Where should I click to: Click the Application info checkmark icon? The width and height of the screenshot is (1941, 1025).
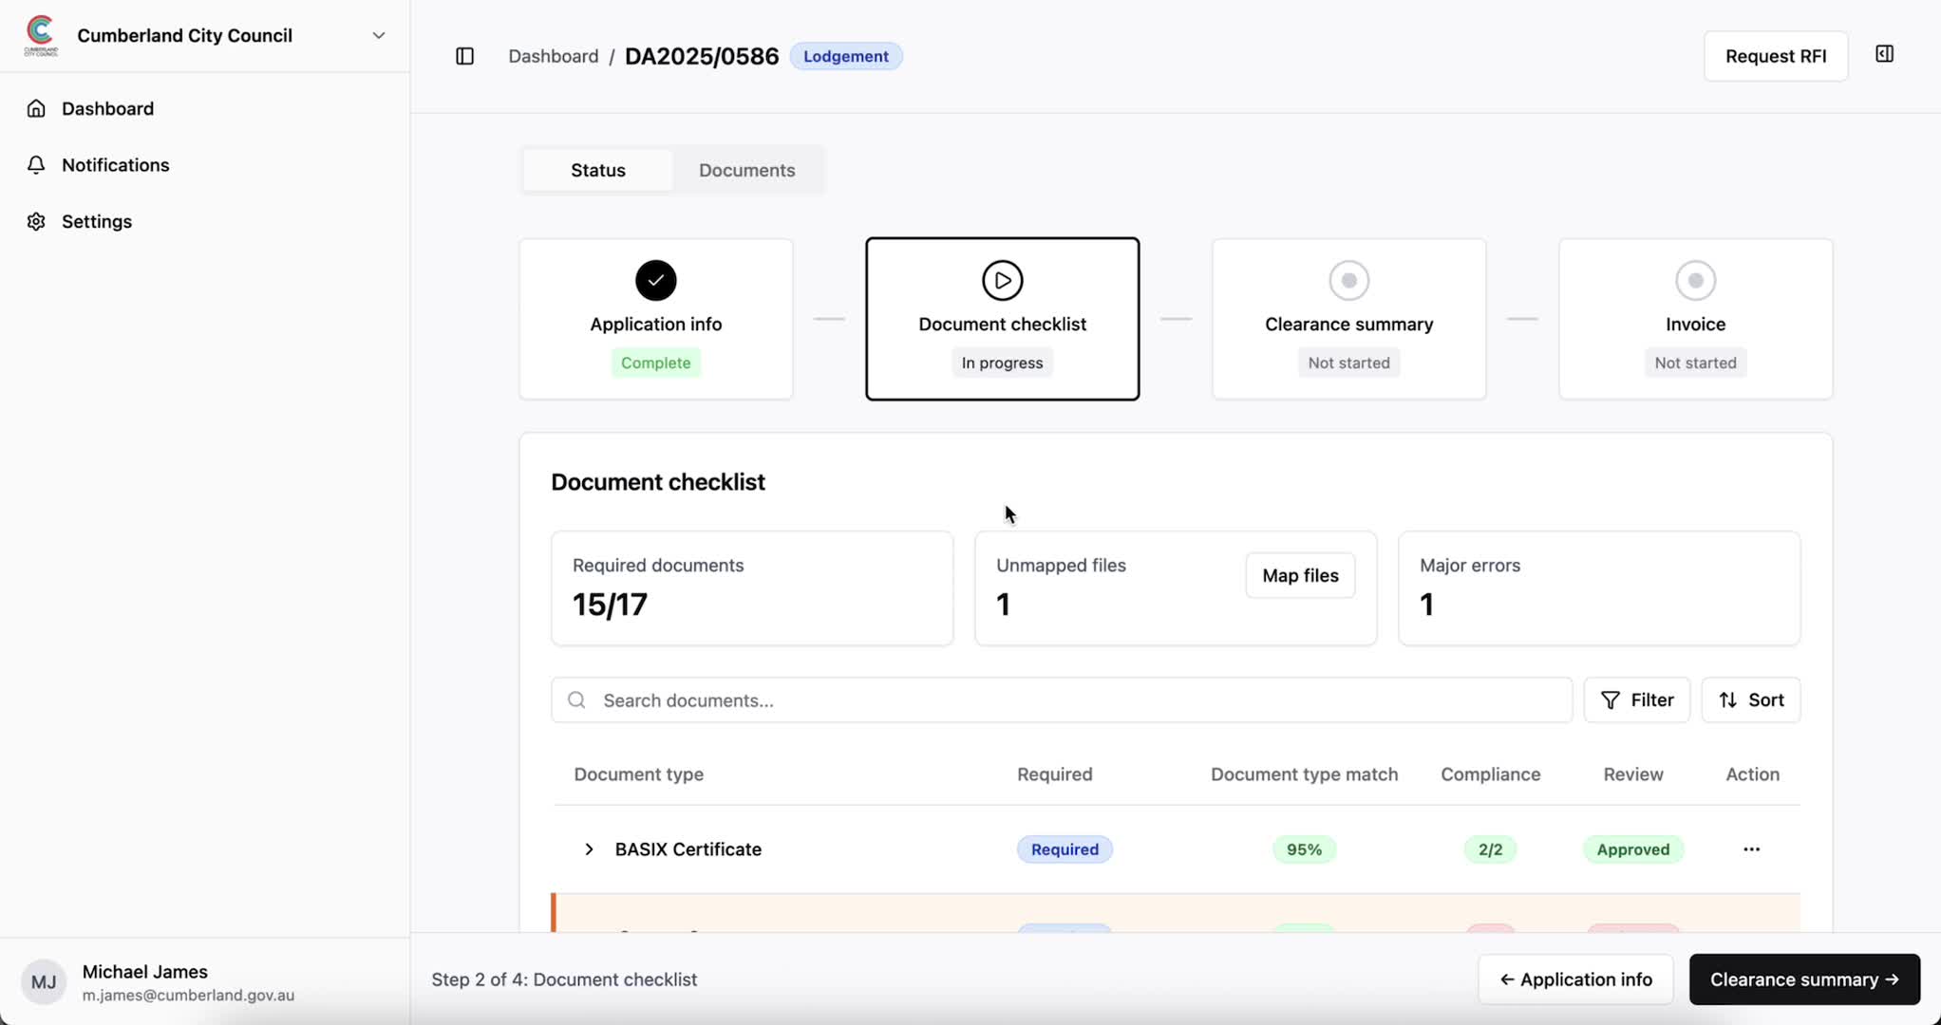tap(656, 280)
